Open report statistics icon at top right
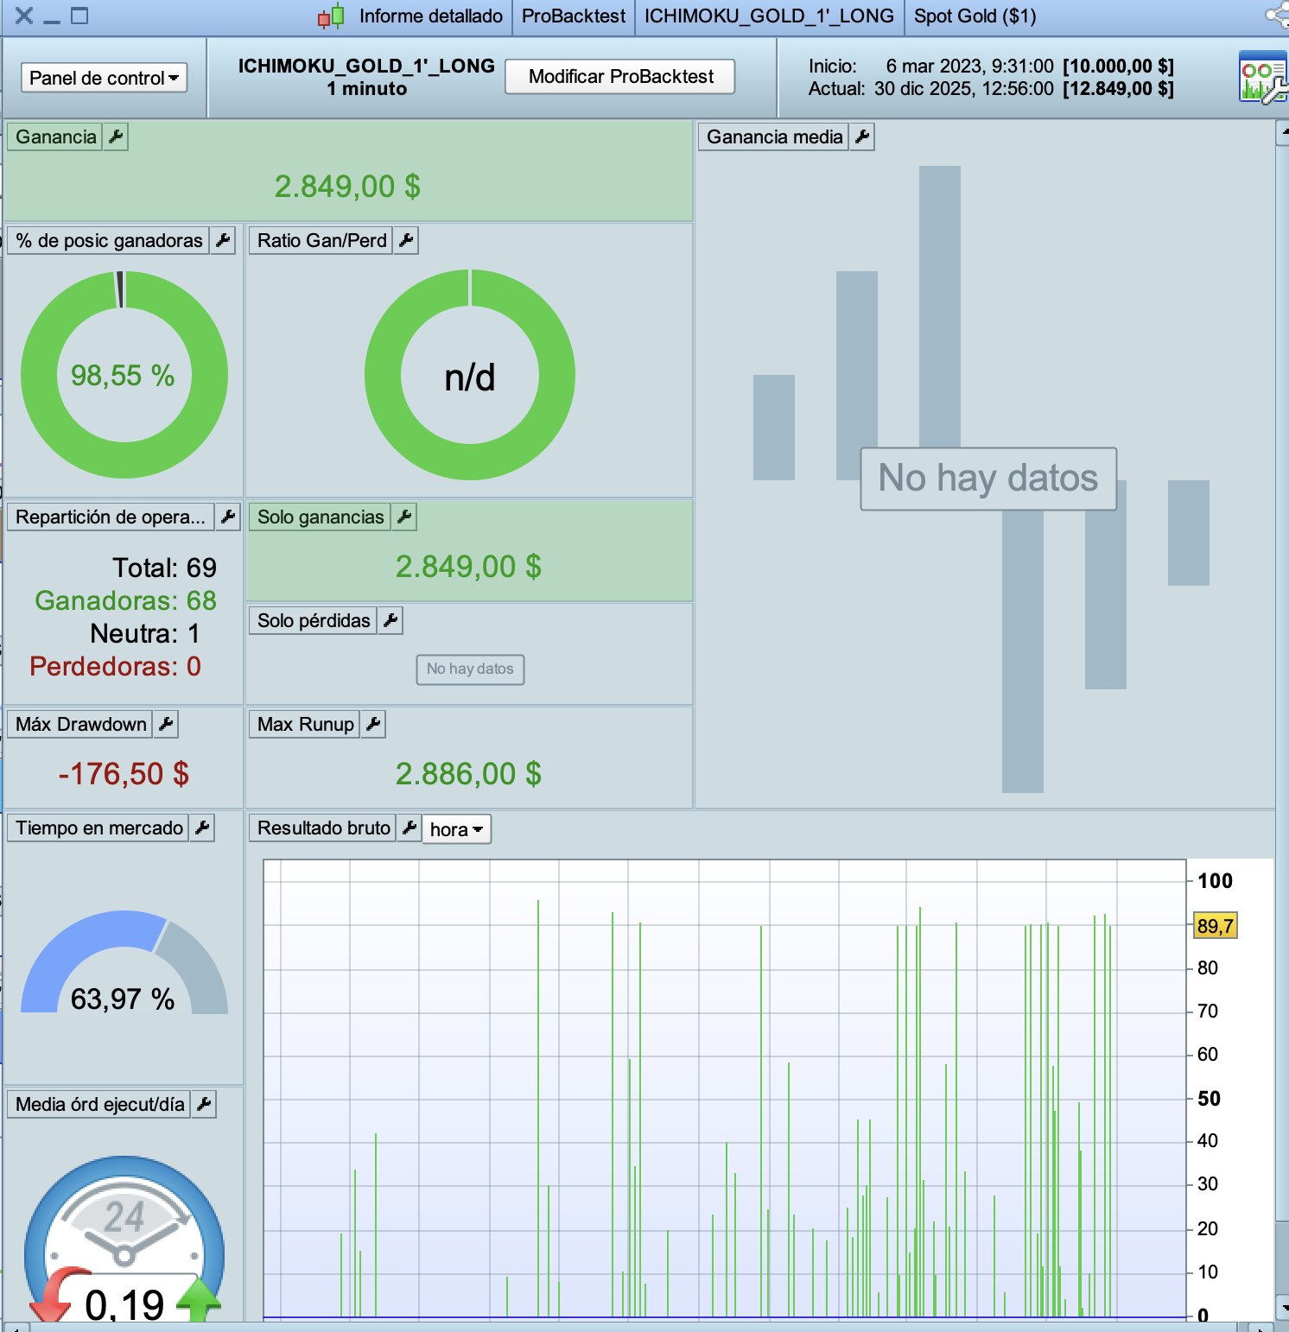This screenshot has width=1289, height=1332. click(x=1261, y=78)
